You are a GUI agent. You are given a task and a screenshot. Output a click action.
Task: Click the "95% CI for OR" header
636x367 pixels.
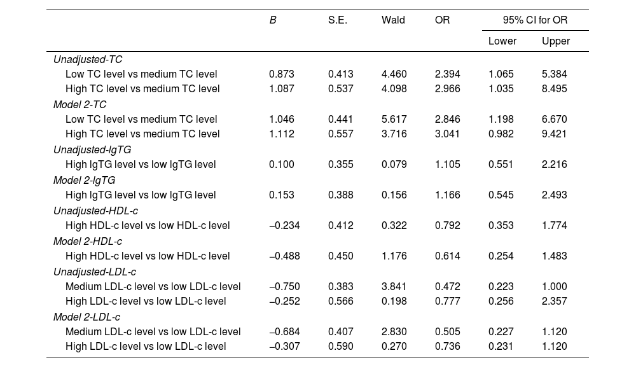535,20
